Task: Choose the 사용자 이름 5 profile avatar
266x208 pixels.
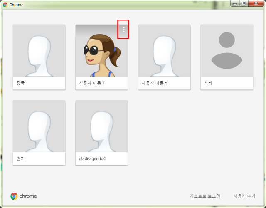Action: coord(164,50)
